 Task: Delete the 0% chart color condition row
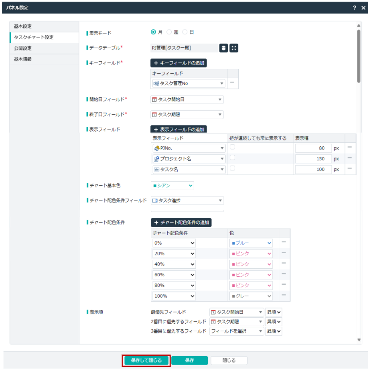tap(284, 242)
